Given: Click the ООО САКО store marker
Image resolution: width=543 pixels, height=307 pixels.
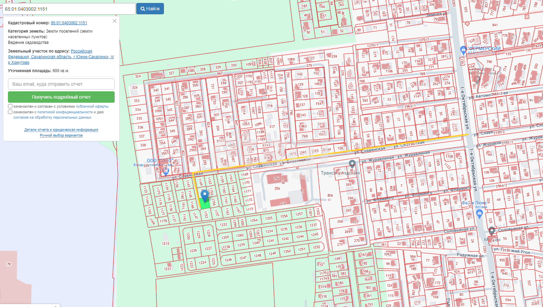Looking at the screenshot, I should click(x=166, y=171).
